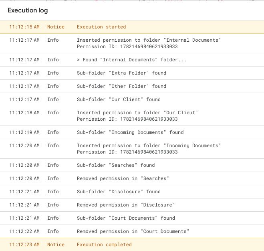Select the "Execution completed" notice message

(104, 245)
